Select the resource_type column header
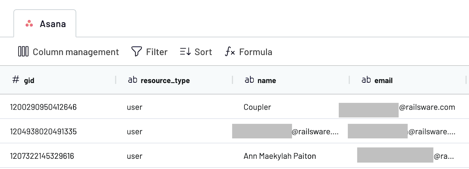 click(165, 80)
